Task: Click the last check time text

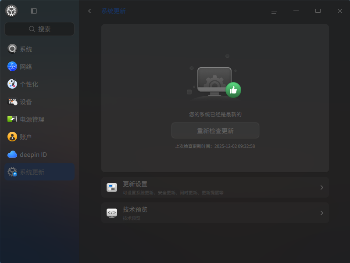Action: tap(215, 146)
